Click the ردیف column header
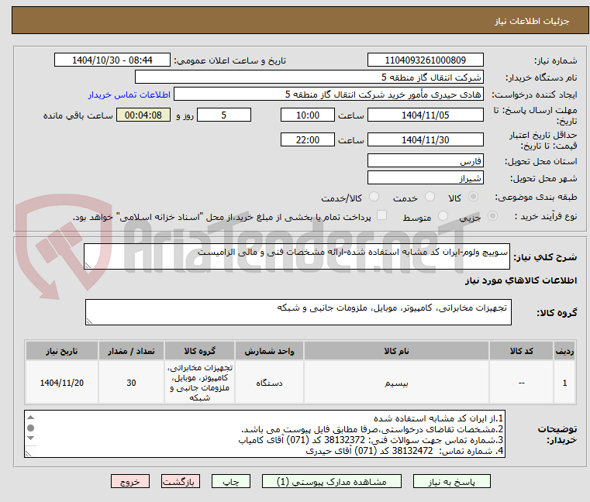This screenshot has width=590, height=502. point(564,351)
